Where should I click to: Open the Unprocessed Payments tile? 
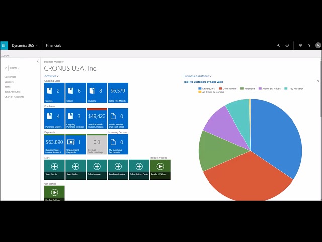75,144
